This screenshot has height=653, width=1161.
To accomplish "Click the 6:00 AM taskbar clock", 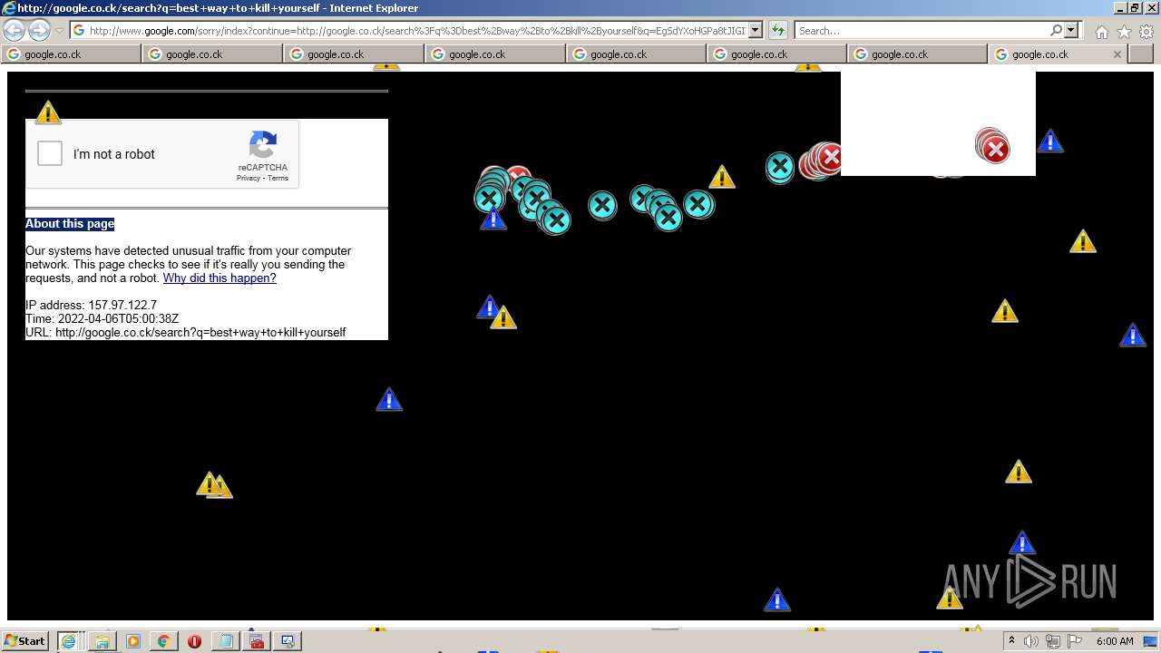I will point(1115,641).
